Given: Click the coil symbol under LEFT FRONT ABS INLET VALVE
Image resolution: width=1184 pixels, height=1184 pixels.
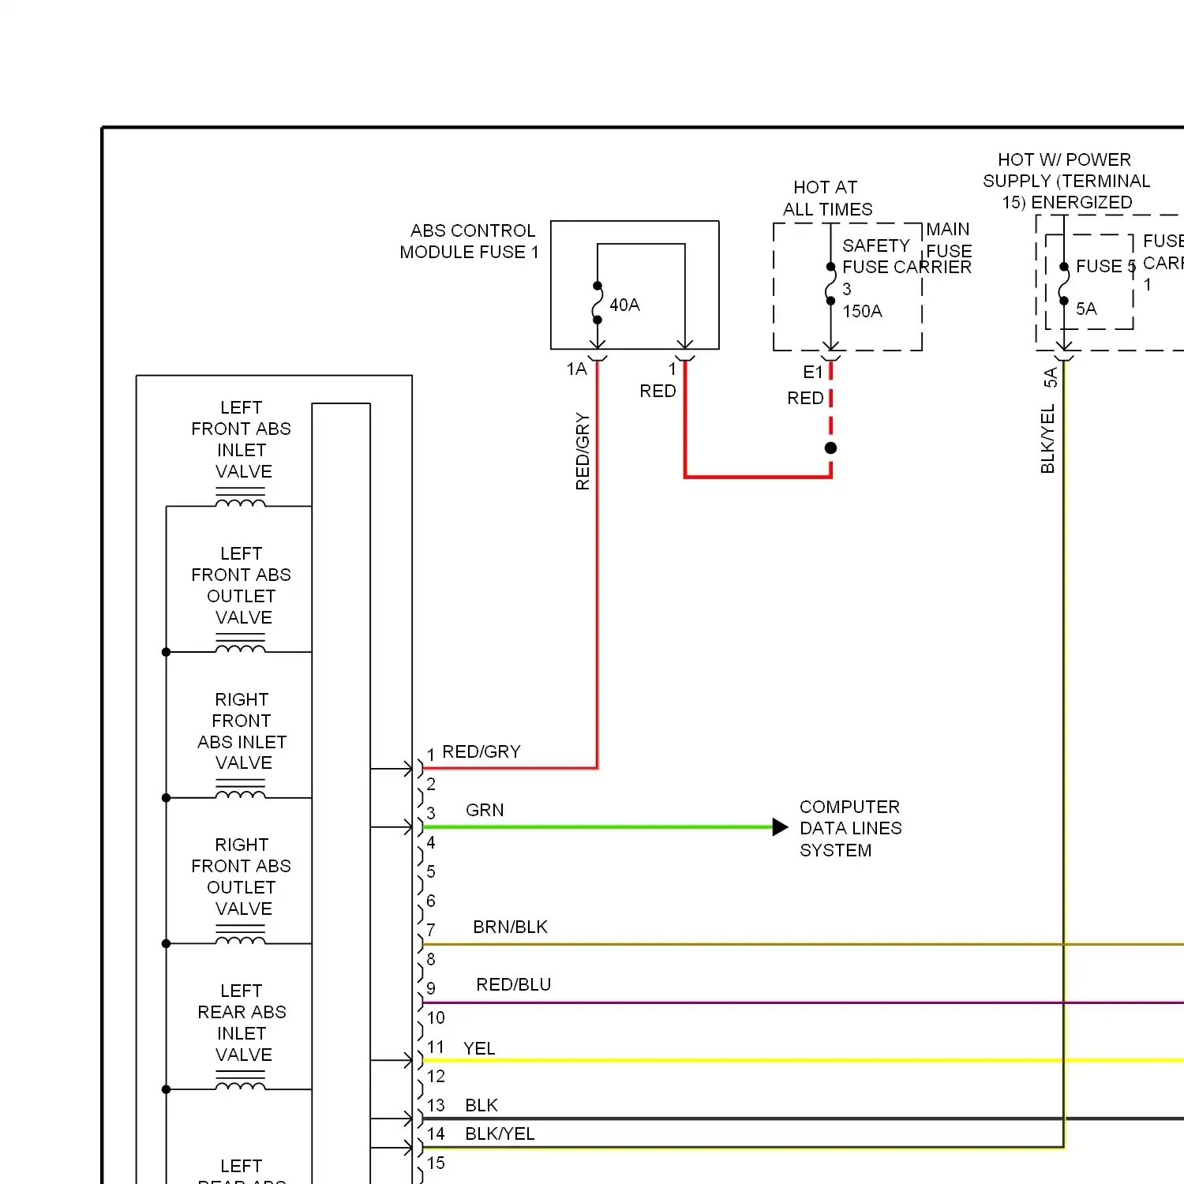Looking at the screenshot, I should click(241, 497).
